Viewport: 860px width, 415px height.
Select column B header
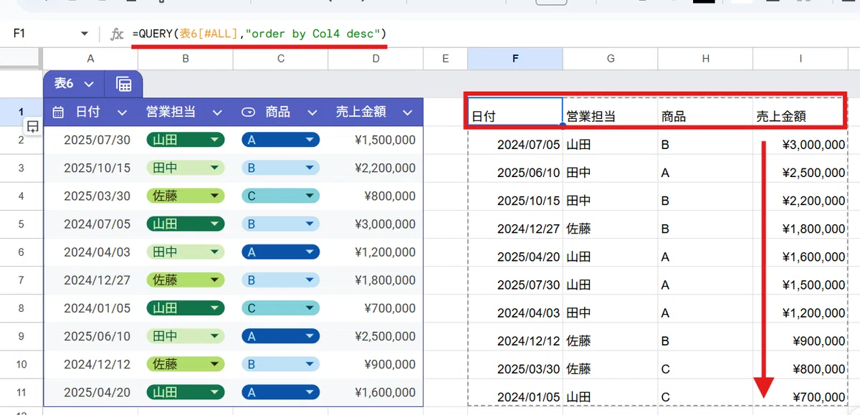(x=186, y=59)
